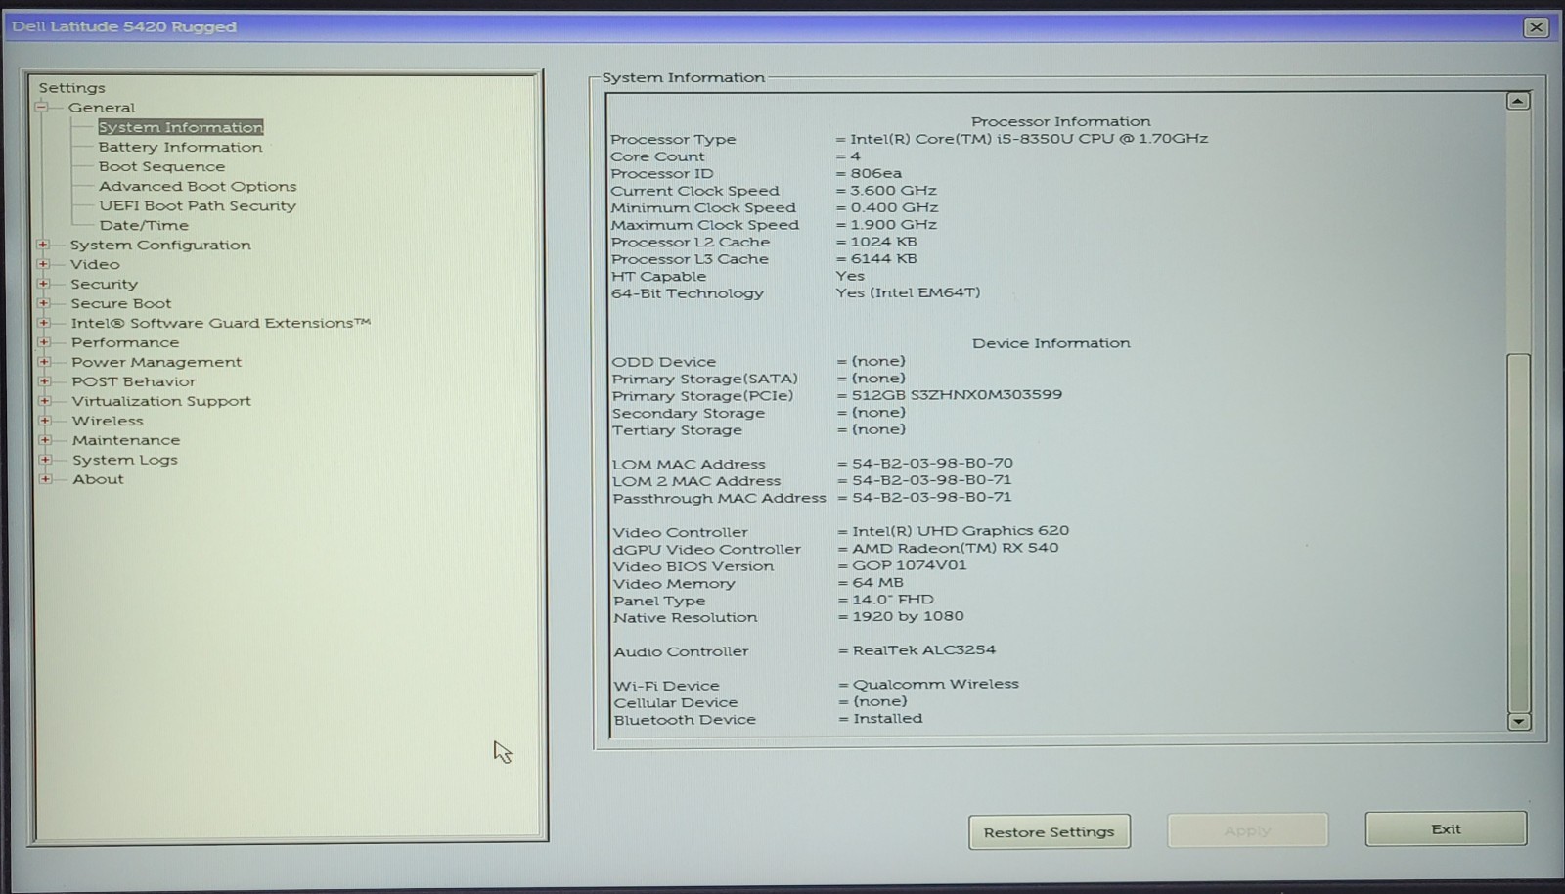Screen dimensions: 1565x894
Task: Expand the Wireless settings node
Action: (44, 421)
